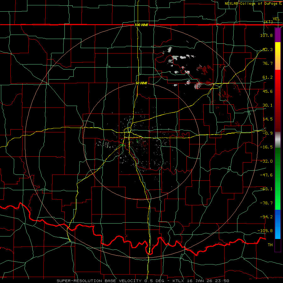Click the [KT] units label
283x283 pixels.
tap(269, 22)
